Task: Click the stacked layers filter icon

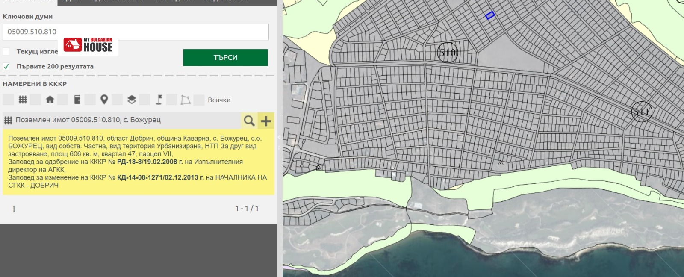Action: point(132,100)
